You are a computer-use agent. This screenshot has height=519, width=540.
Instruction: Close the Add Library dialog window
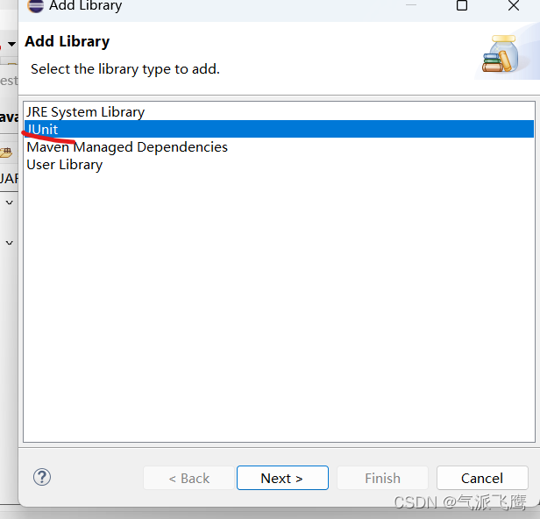tap(514, 5)
